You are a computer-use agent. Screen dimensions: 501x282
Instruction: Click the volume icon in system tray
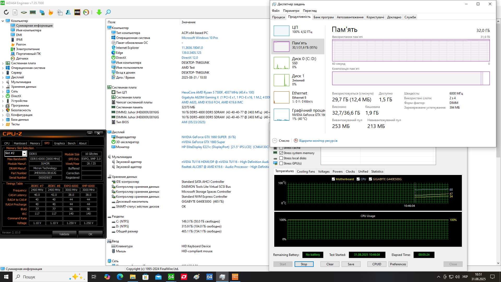(457, 277)
